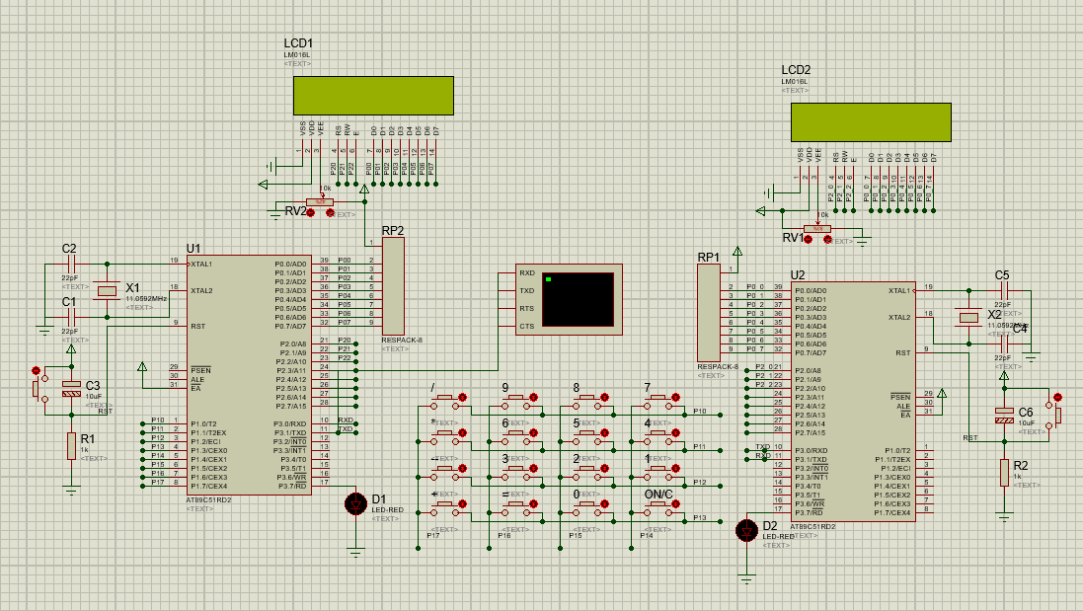Click the LCD1 component label

(298, 42)
